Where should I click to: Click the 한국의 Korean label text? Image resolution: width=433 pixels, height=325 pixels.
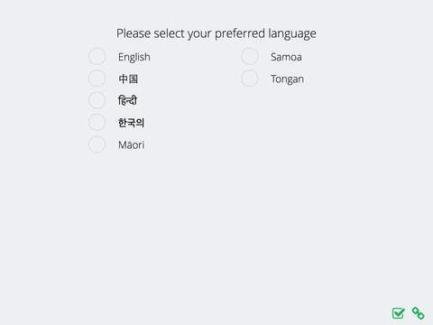[131, 123]
